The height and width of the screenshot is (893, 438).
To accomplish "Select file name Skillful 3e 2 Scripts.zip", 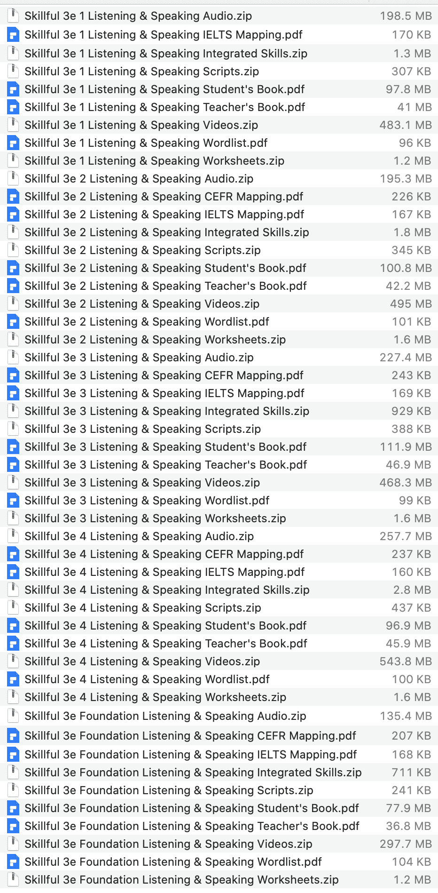I will [x=142, y=250].
